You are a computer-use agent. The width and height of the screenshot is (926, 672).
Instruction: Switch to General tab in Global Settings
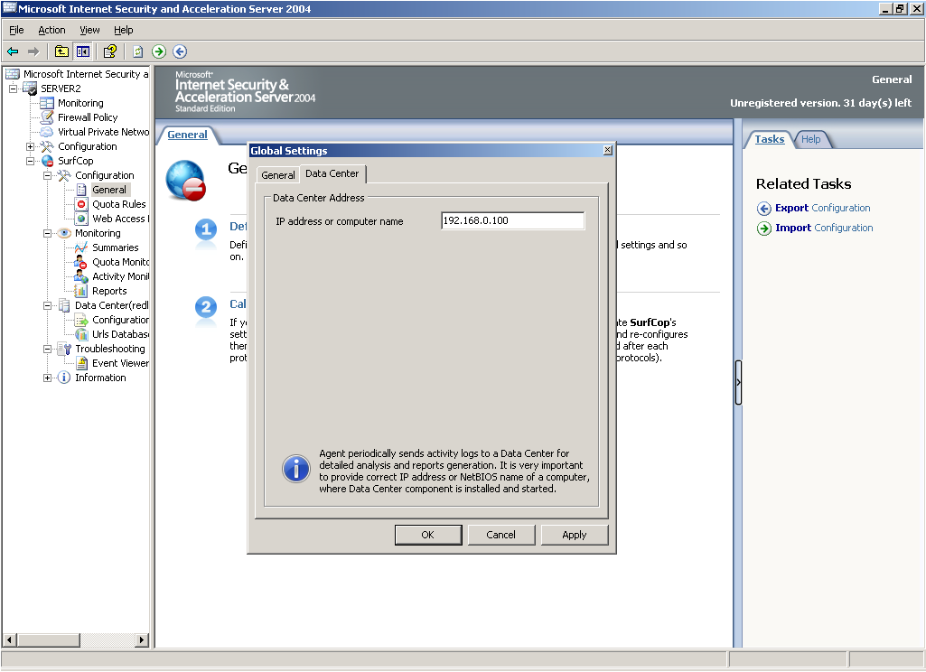coord(278,175)
